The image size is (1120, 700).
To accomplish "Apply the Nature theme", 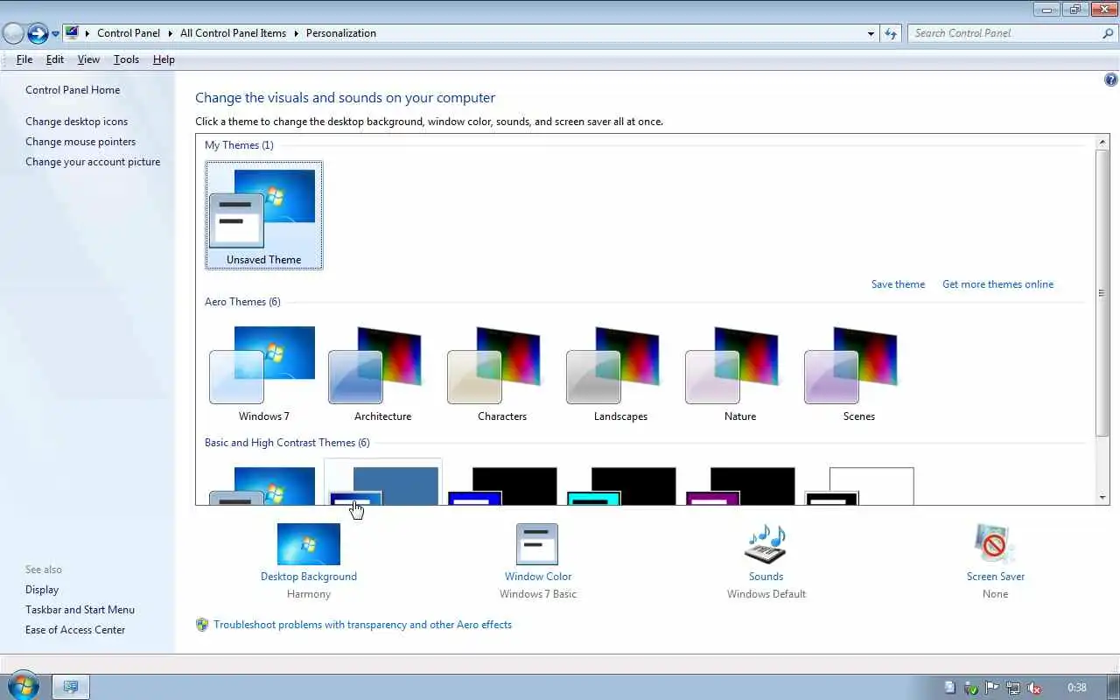I will (x=739, y=374).
